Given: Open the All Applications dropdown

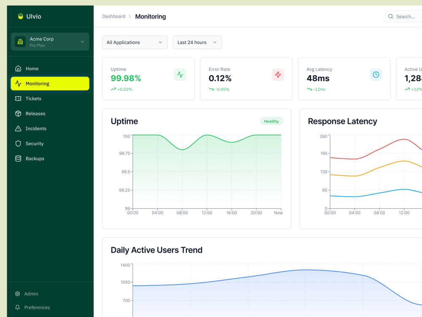Looking at the screenshot, I should coord(135,42).
